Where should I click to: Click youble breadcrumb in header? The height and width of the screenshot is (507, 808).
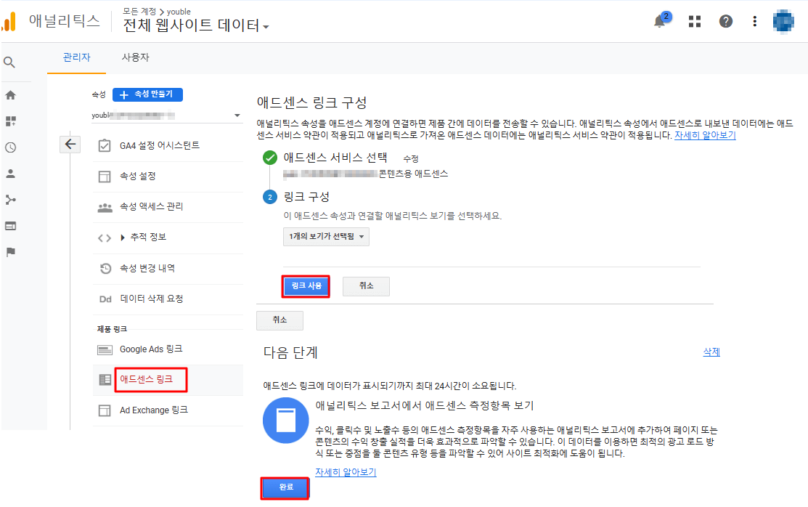point(179,12)
